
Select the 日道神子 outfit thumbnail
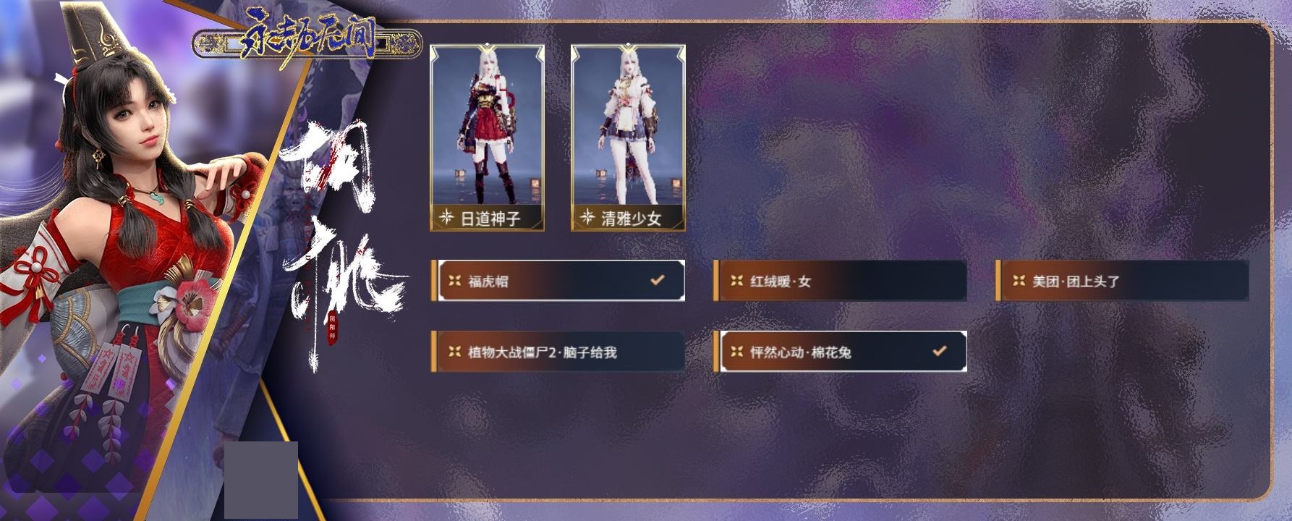pos(487,137)
